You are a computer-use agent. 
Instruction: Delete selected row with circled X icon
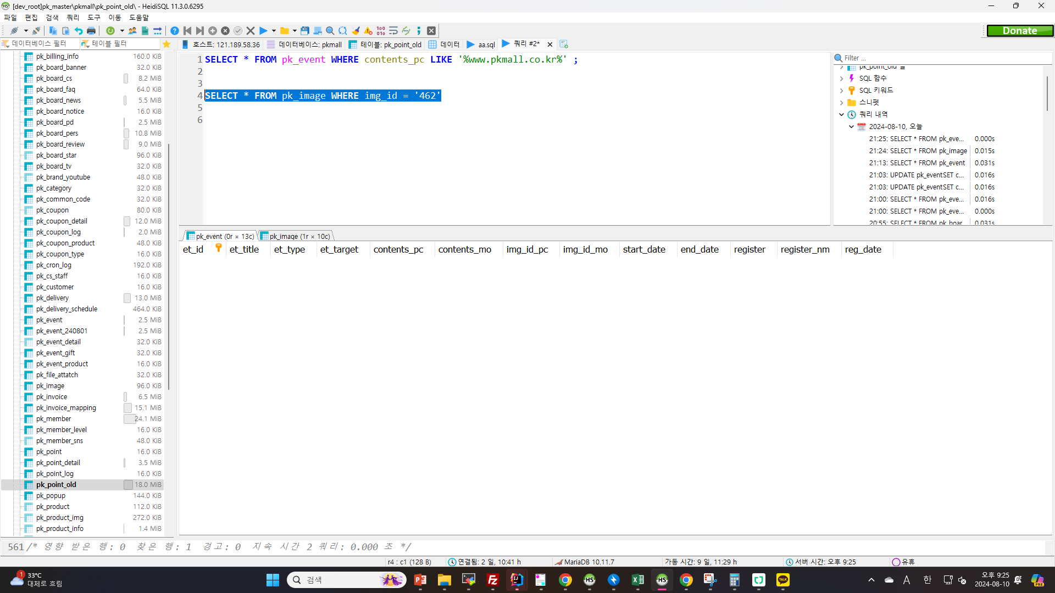pos(225,31)
